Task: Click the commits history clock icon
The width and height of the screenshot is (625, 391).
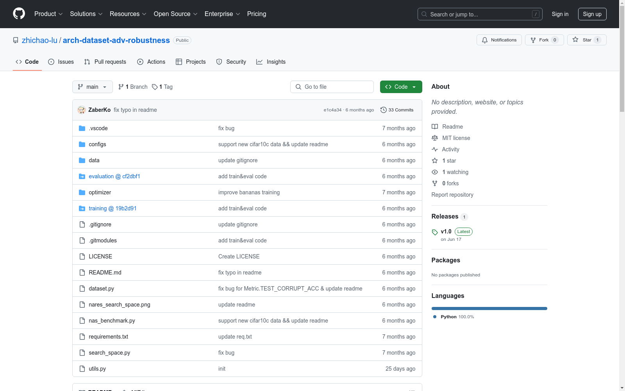Action: tap(384, 110)
